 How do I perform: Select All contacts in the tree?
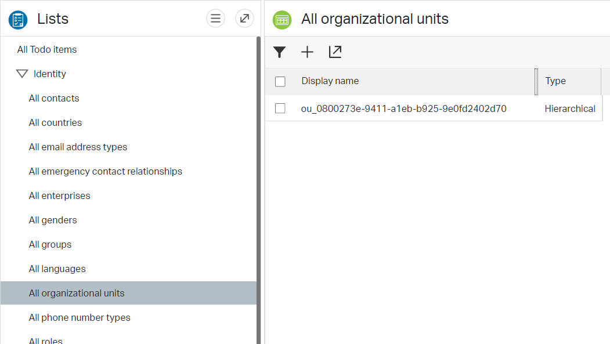[54, 99]
